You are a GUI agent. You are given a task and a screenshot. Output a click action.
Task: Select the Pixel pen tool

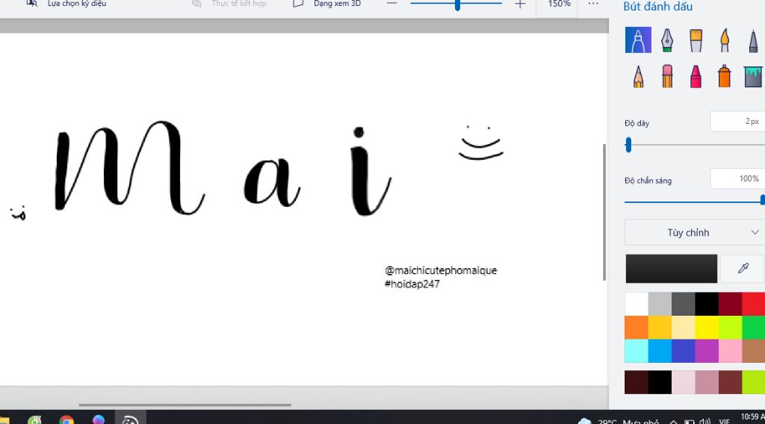753,40
